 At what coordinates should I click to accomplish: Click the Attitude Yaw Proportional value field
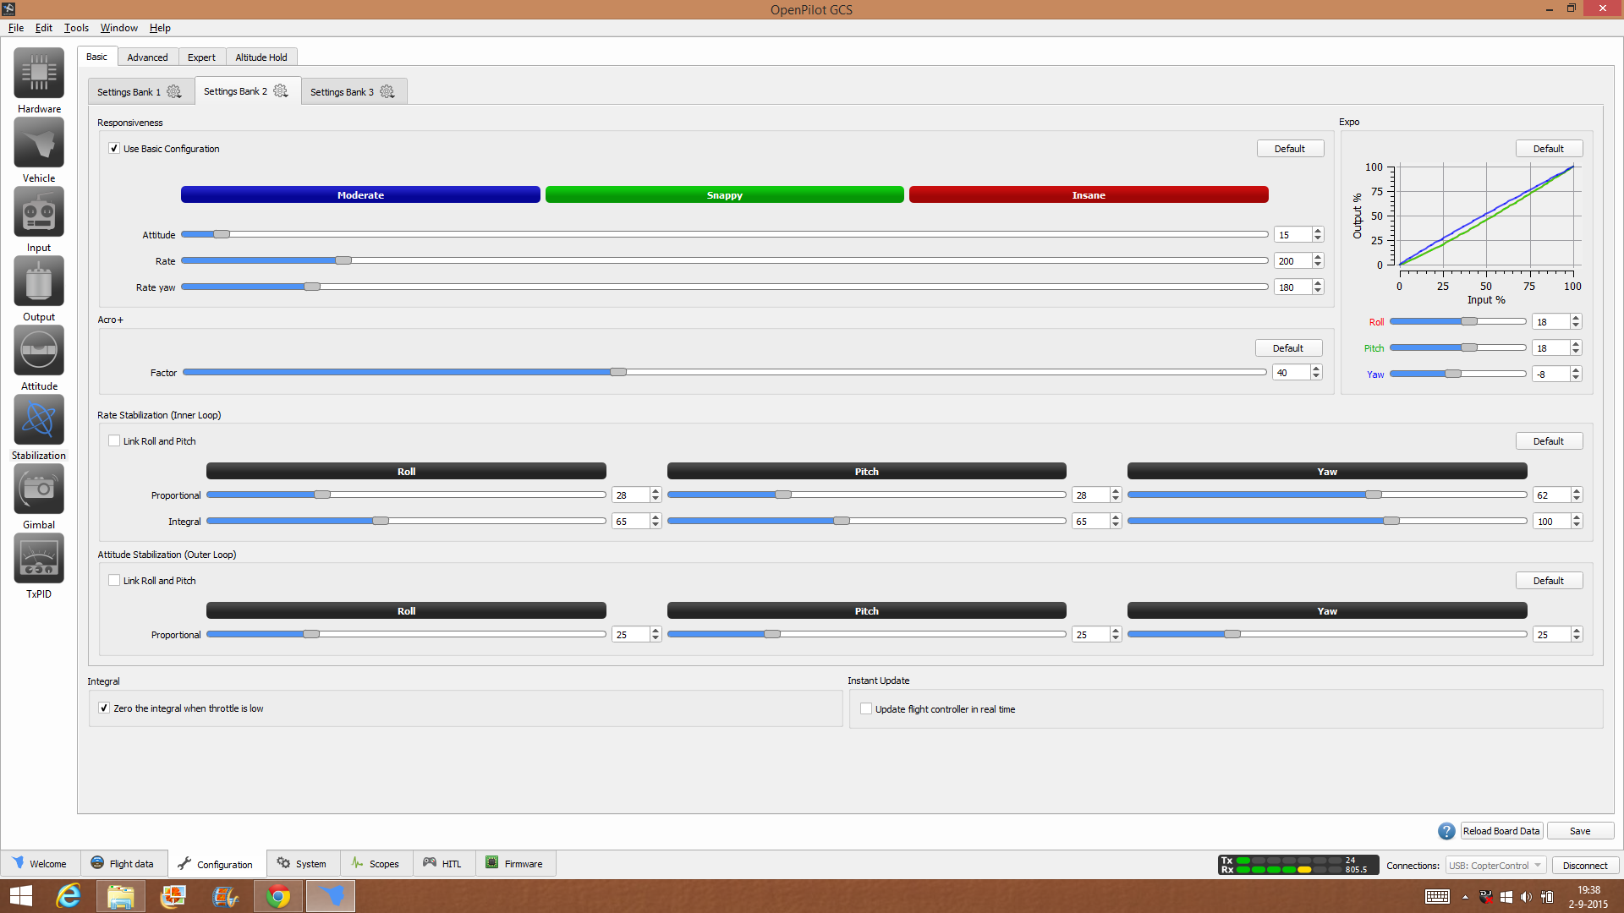[x=1551, y=634]
